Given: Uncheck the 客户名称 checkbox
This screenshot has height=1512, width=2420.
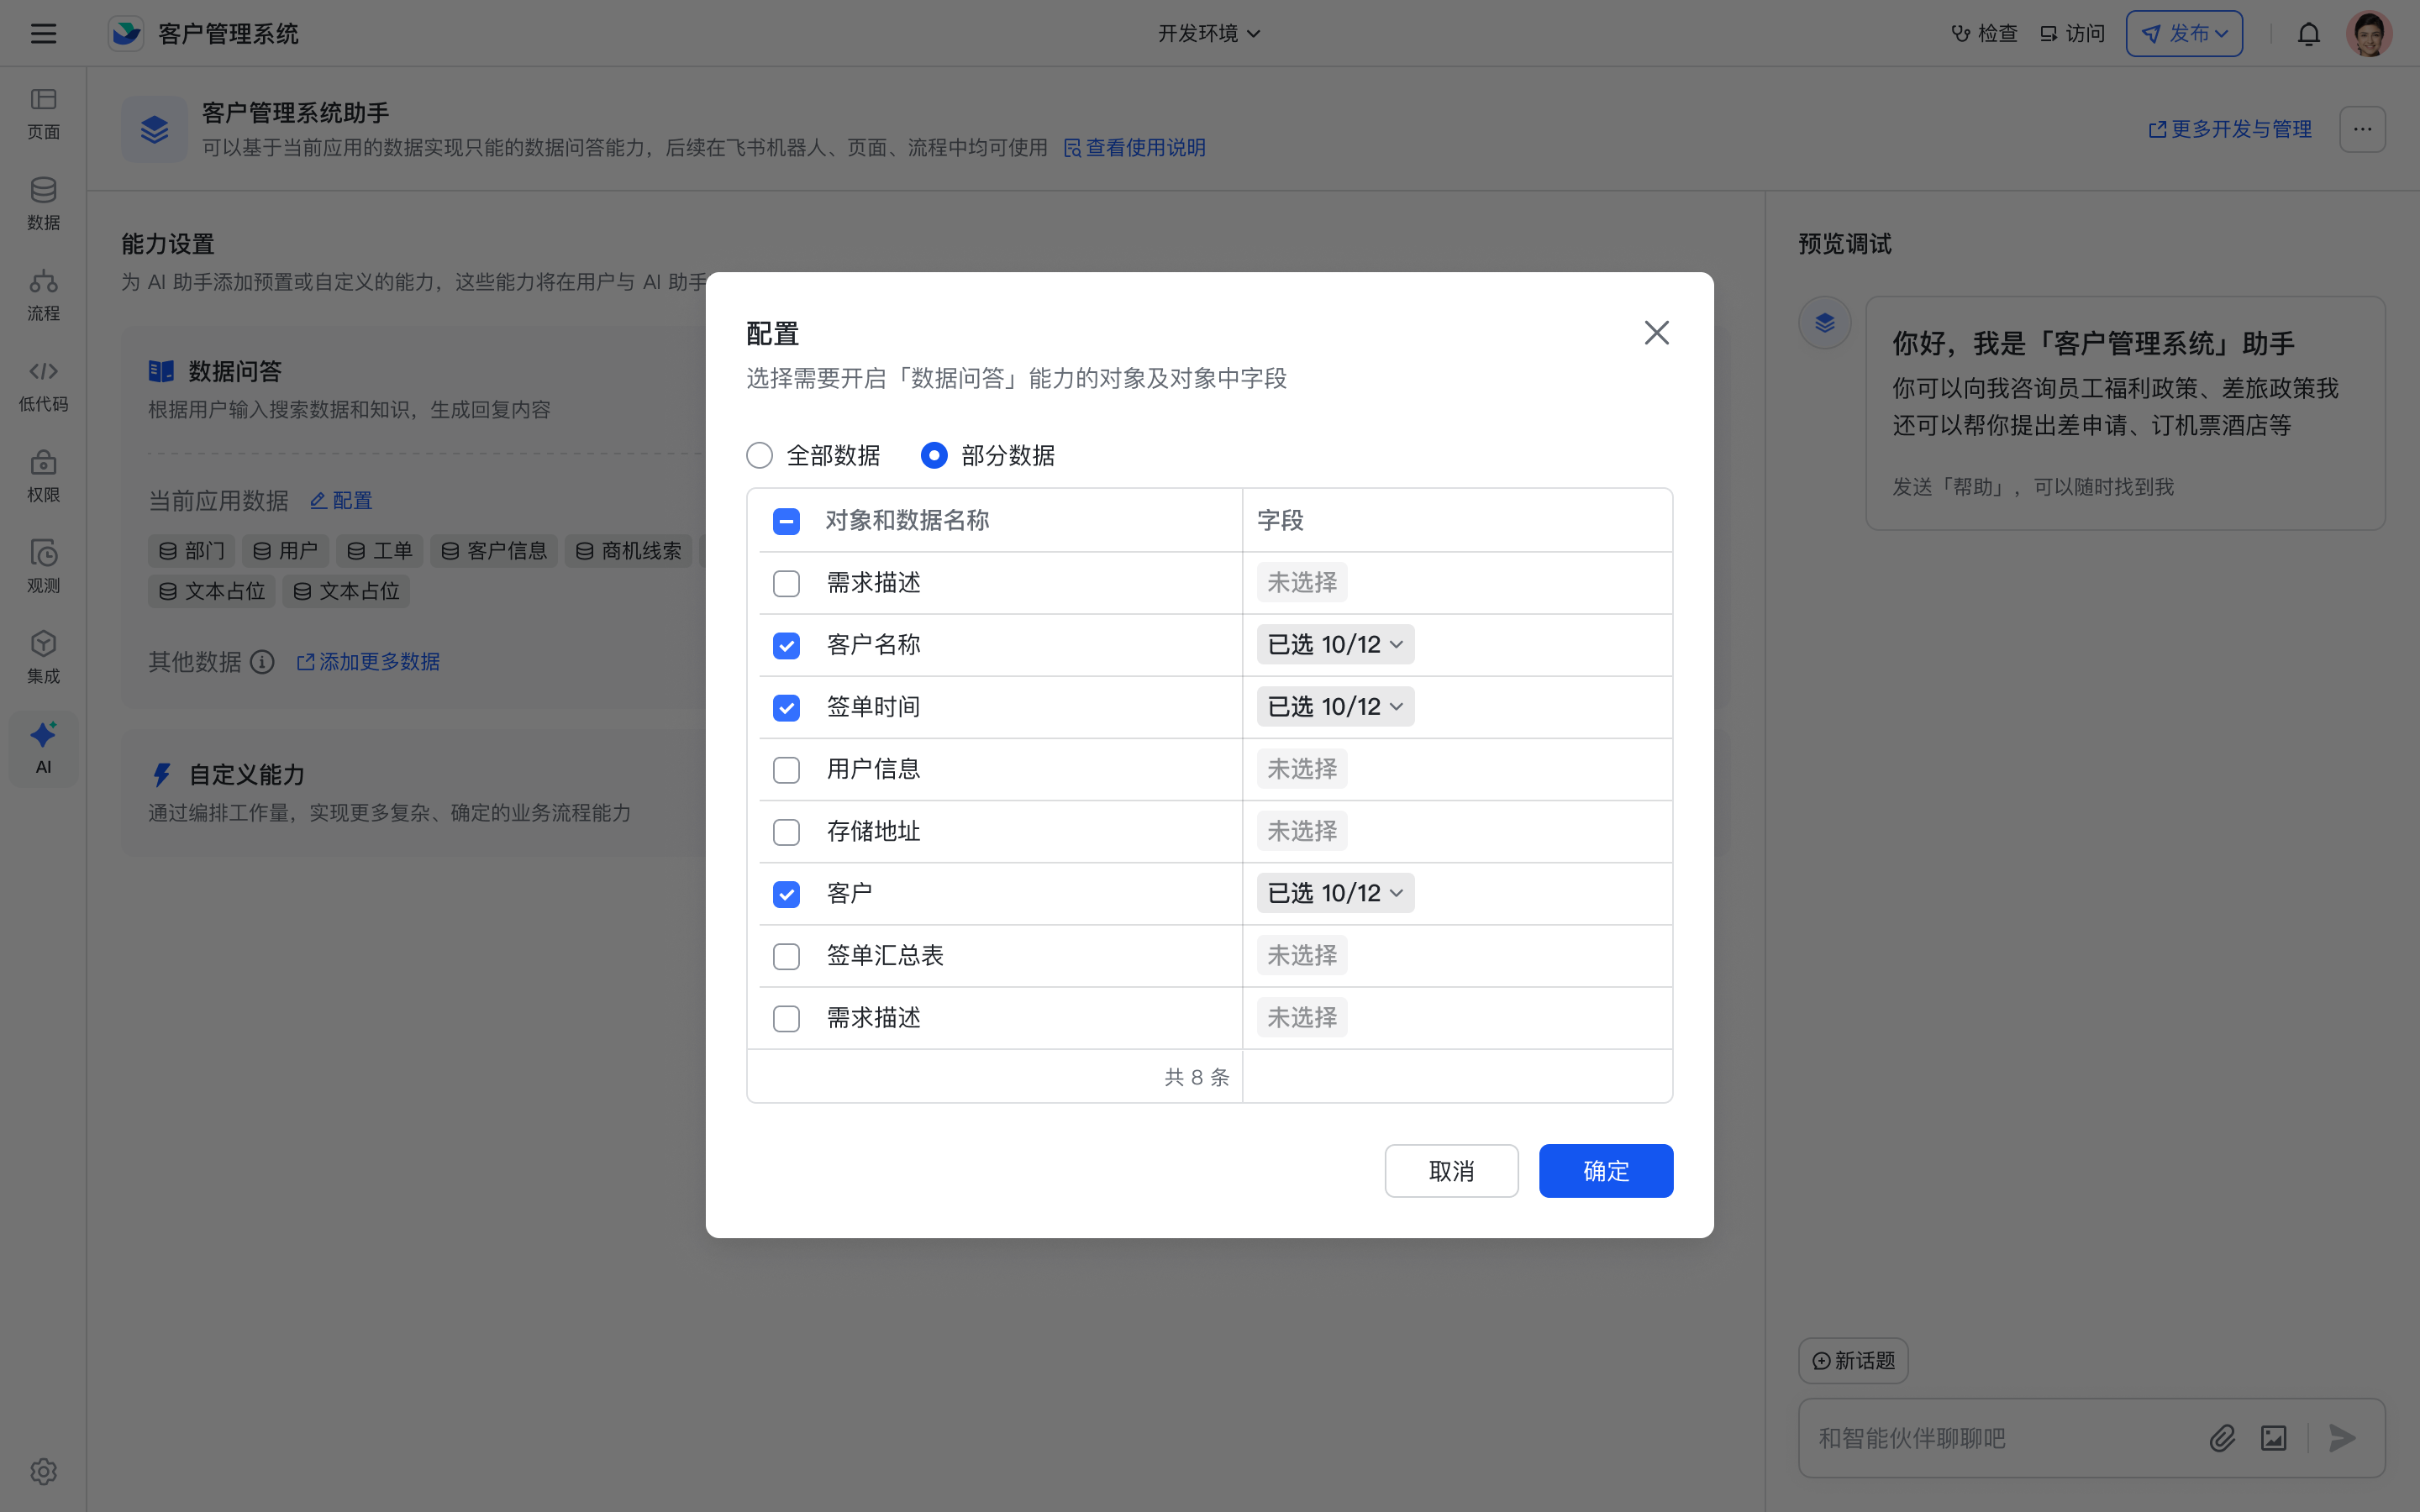Looking at the screenshot, I should [786, 645].
